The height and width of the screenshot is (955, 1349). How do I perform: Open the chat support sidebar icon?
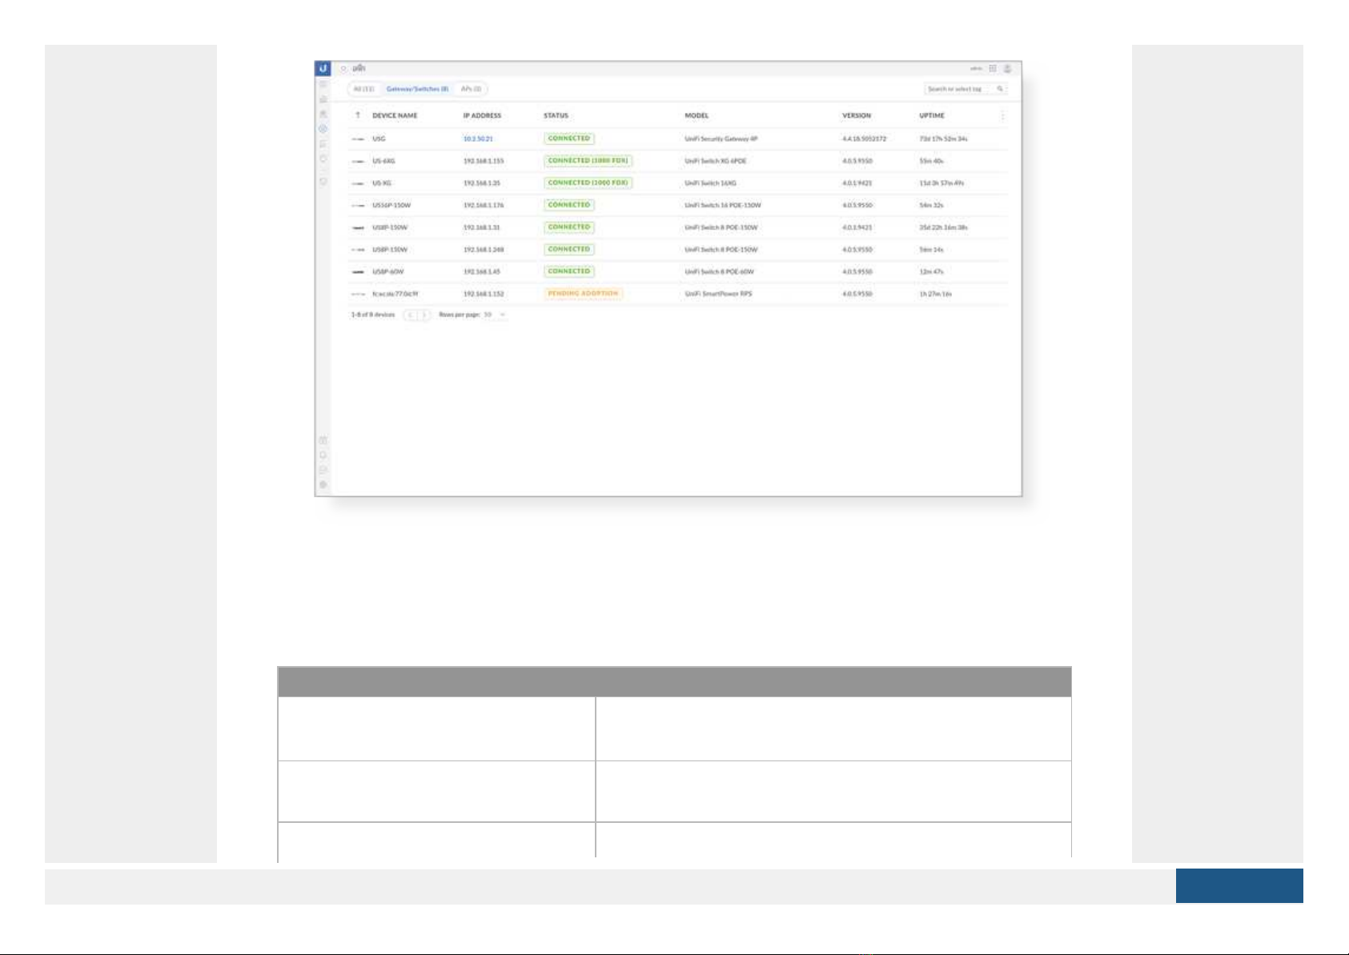coord(323,470)
